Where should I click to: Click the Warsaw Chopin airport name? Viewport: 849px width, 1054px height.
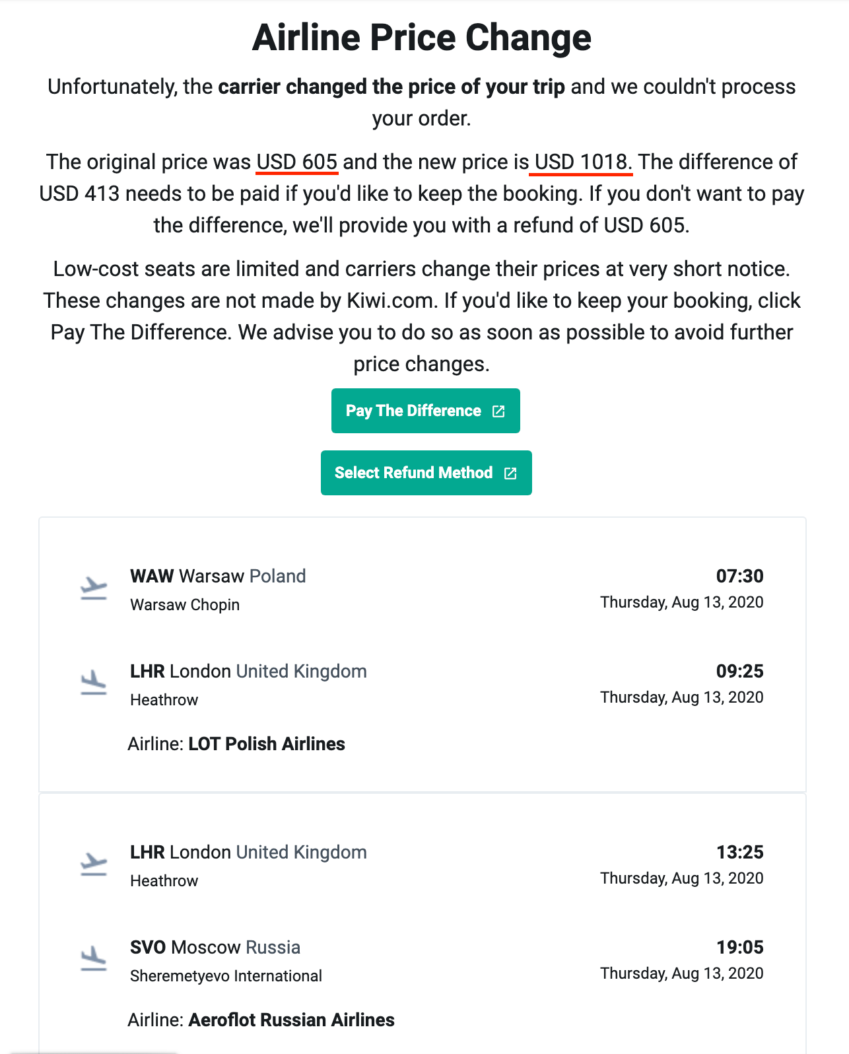tap(185, 605)
